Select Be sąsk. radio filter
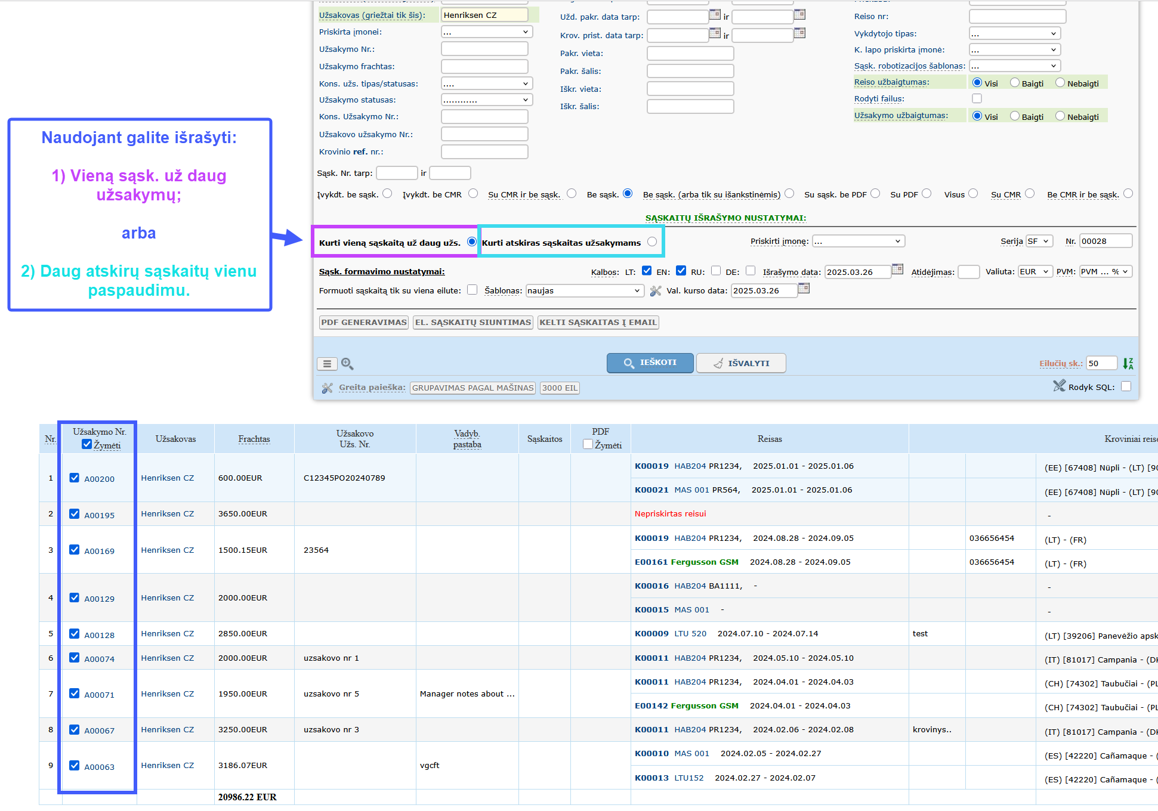 pos(628,193)
